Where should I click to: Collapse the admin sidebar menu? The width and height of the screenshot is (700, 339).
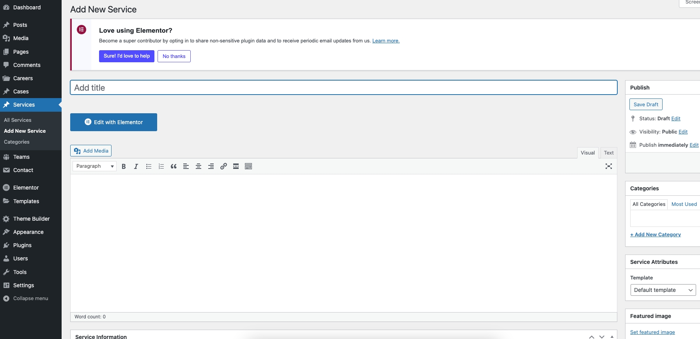point(30,299)
